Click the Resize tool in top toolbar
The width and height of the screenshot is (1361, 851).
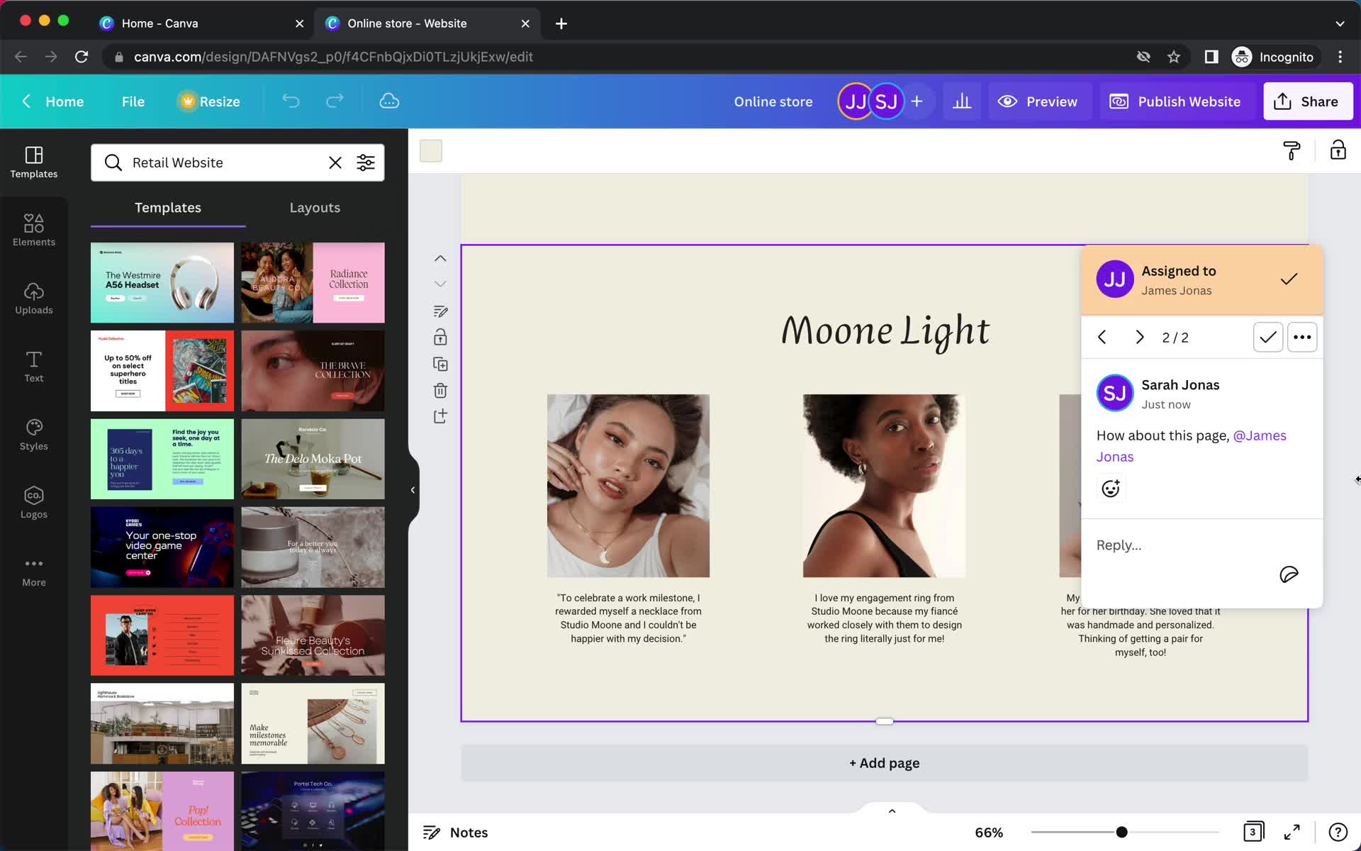208,101
